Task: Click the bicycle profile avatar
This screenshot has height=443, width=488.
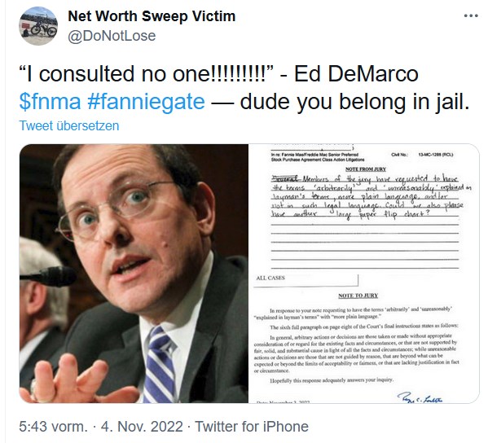Action: [x=38, y=26]
